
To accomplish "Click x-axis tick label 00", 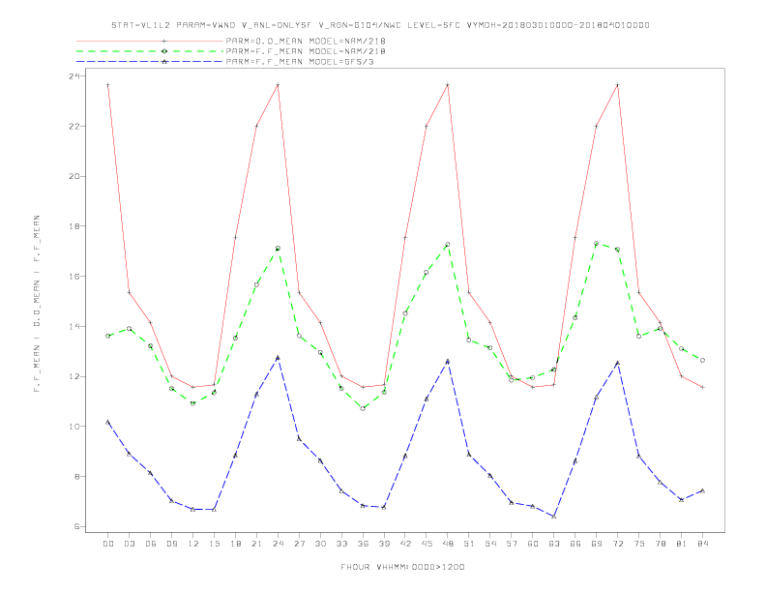I will click(x=108, y=544).
